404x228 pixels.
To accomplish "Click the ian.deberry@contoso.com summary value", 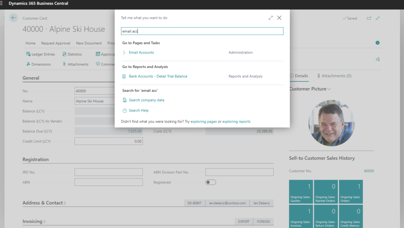I will click(x=227, y=203).
